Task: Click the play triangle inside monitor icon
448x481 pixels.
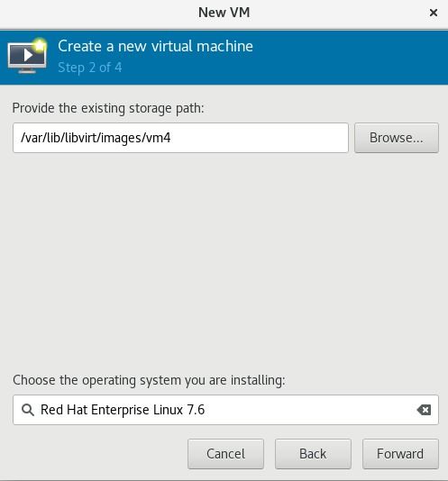Action: pos(28,55)
